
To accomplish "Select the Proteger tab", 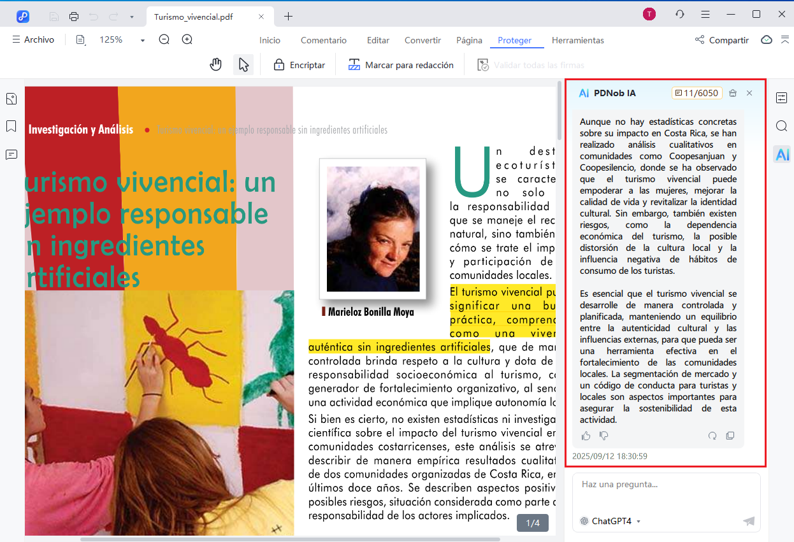I will pos(515,40).
